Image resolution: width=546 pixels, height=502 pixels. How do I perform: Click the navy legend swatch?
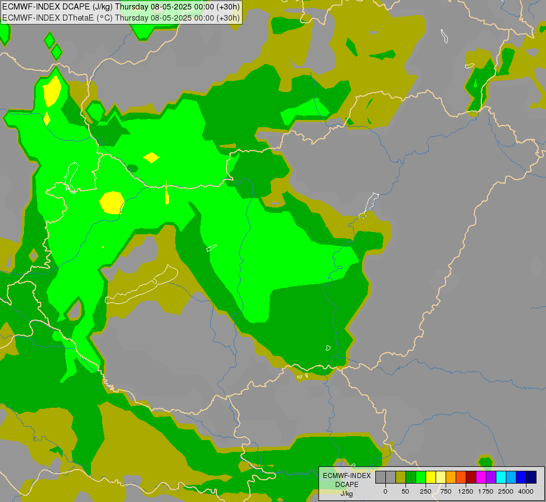531,477
